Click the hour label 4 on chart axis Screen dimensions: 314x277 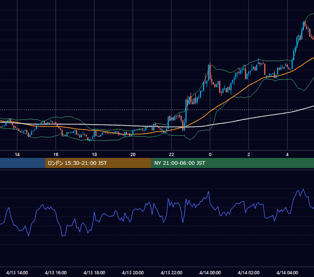coord(287,155)
